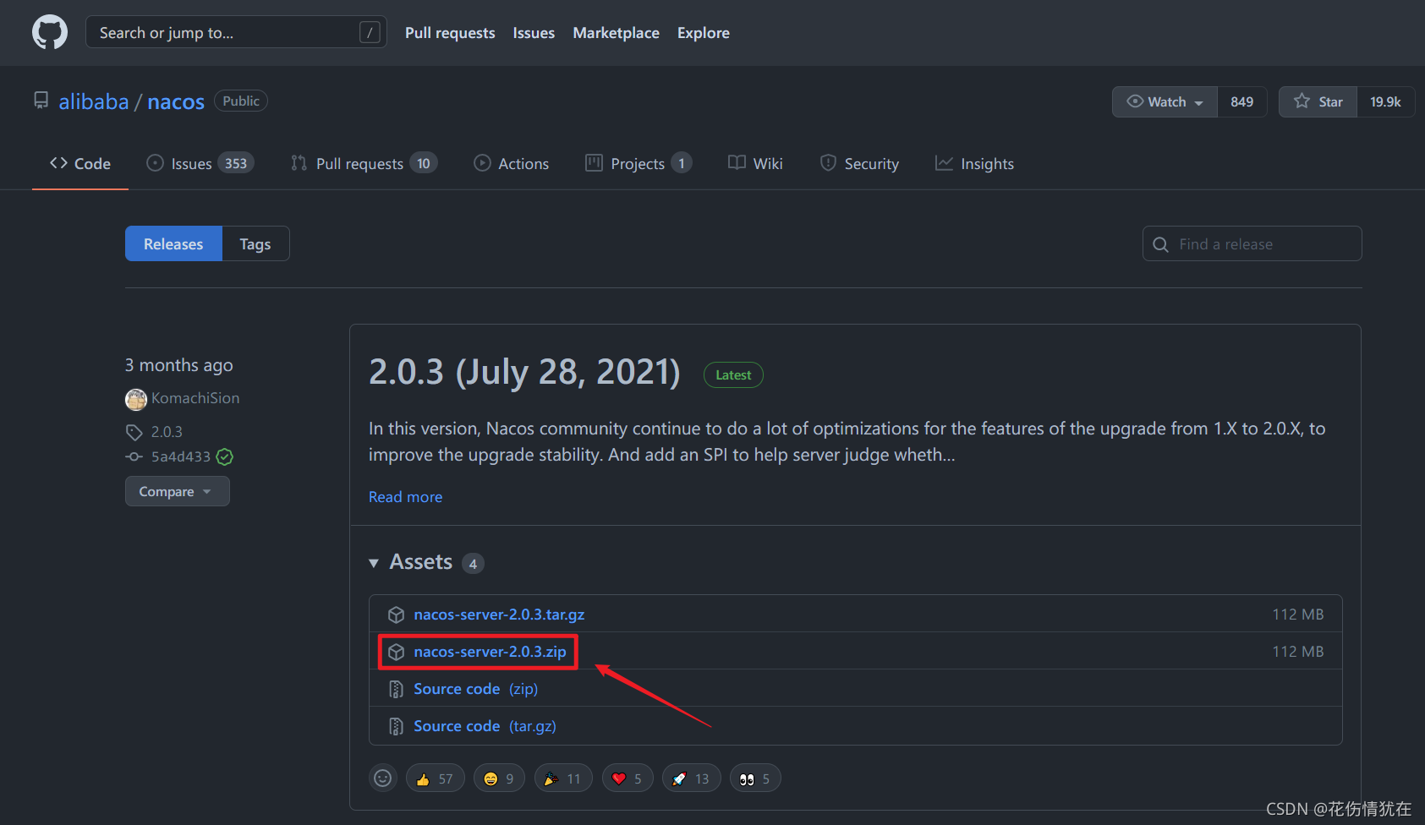Switch to the Tags view
This screenshot has width=1425, height=825.
(255, 243)
